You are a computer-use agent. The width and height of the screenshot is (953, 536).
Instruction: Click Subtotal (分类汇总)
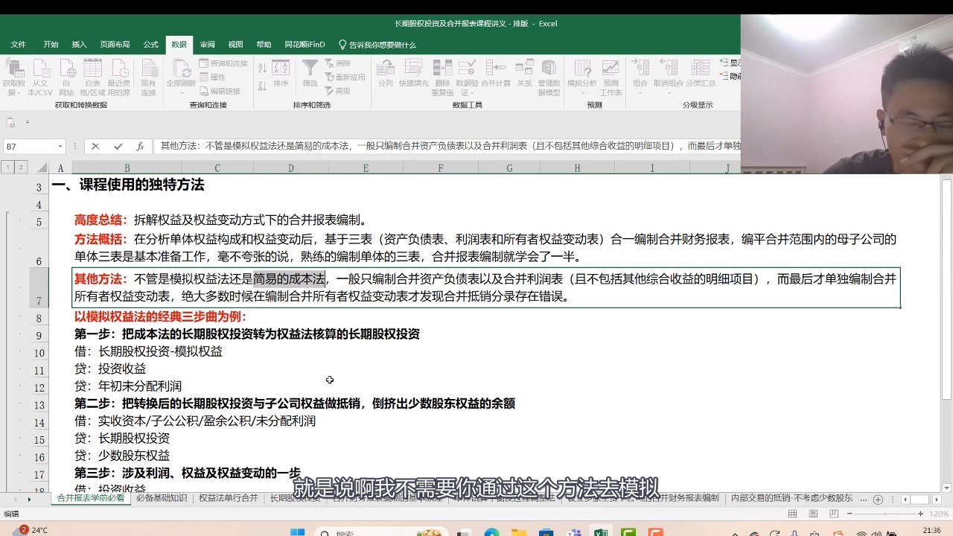701,74
